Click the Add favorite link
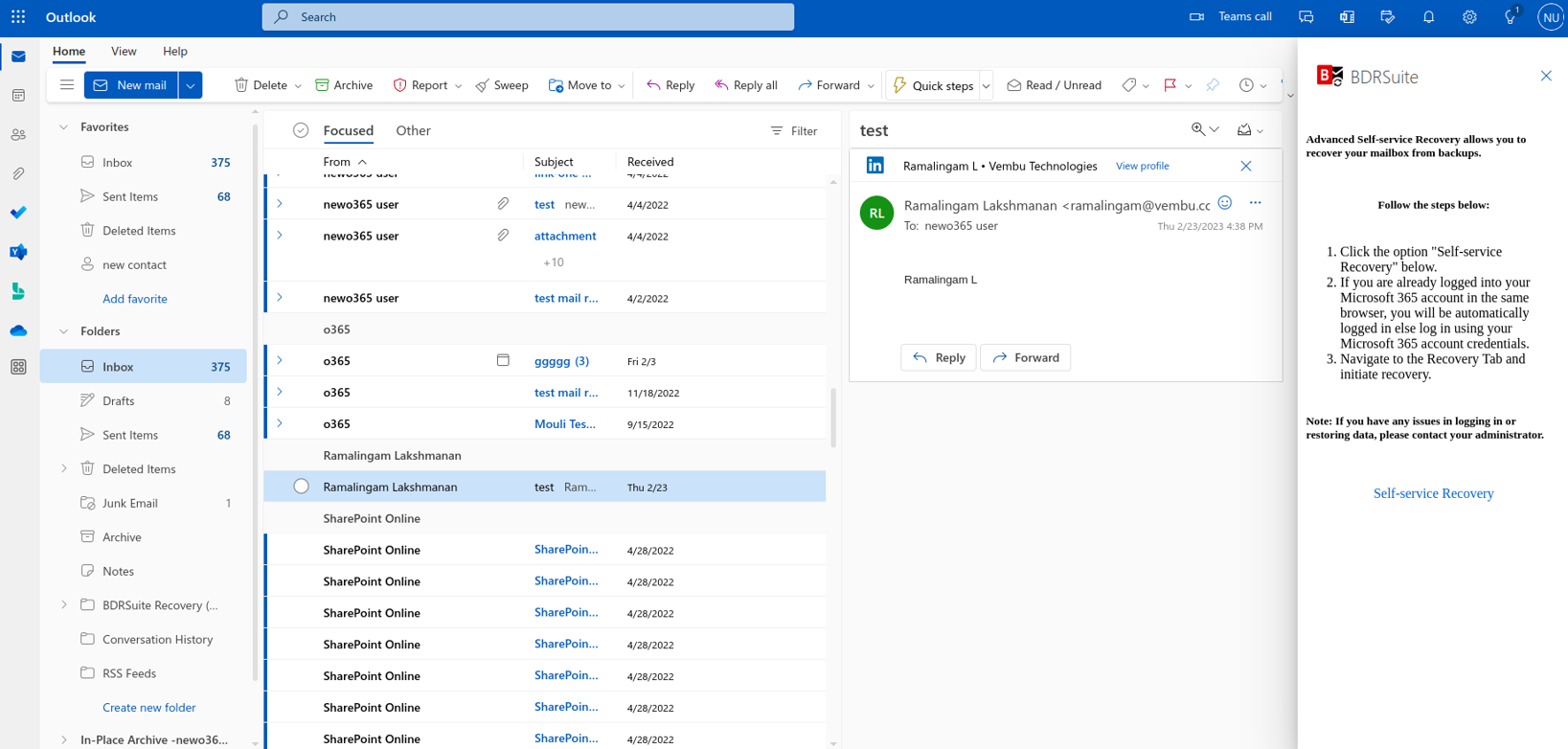1568x749 pixels. [x=135, y=299]
